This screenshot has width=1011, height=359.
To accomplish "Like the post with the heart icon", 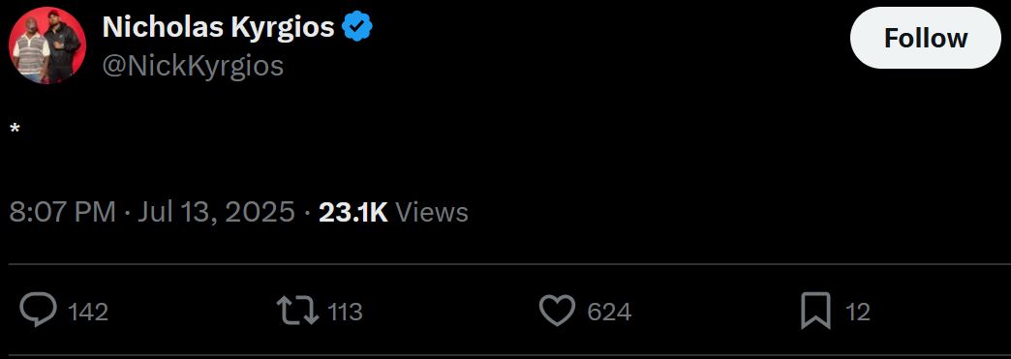I will 557,311.
